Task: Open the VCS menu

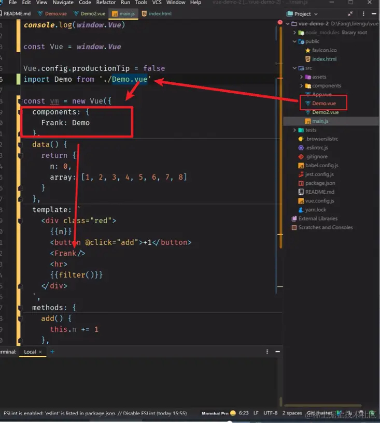Action: click(x=157, y=3)
